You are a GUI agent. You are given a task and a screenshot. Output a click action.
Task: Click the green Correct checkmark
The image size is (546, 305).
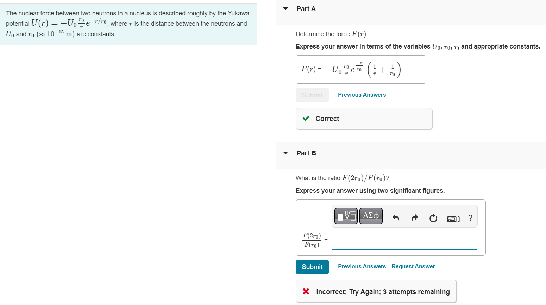pyautogui.click(x=306, y=119)
